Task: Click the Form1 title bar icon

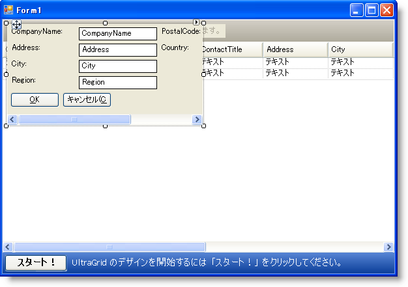Action: (x=9, y=10)
